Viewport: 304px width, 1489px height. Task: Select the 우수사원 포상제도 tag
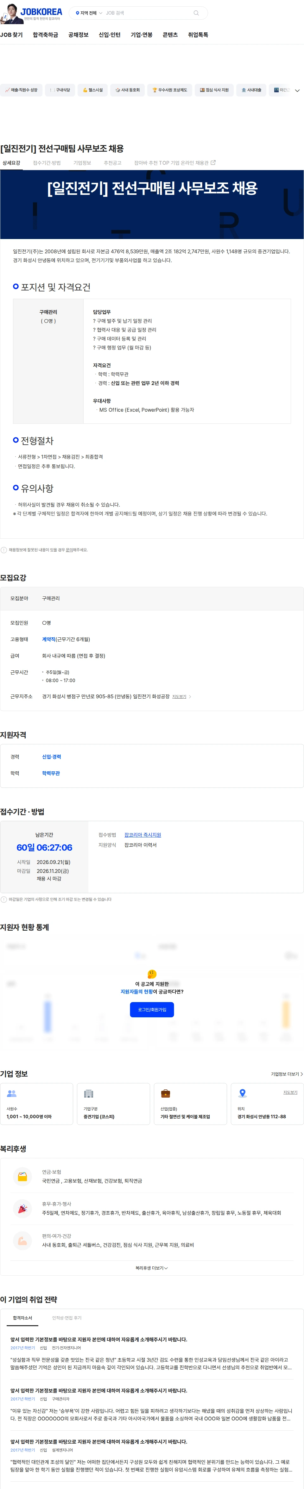169,90
